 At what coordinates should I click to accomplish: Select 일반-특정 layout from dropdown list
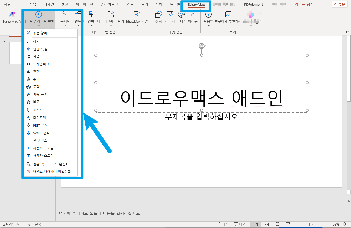click(x=51, y=49)
